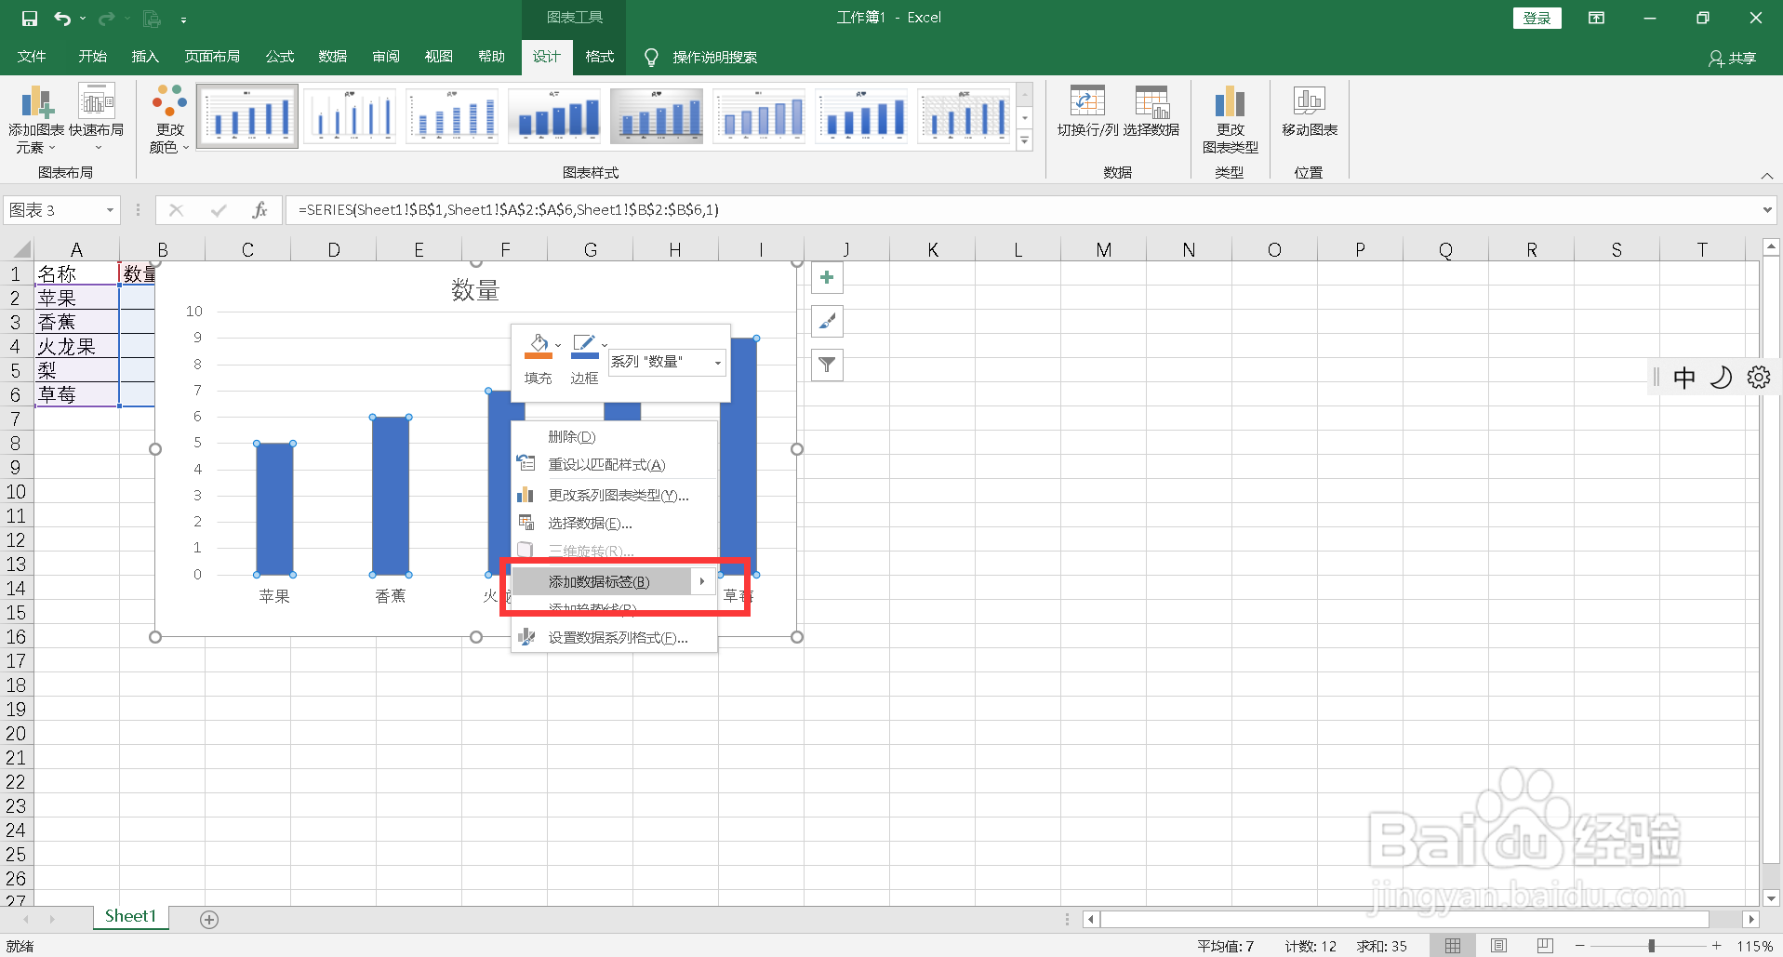Click the 115% zoom level
1783x957 pixels.
coord(1754,946)
